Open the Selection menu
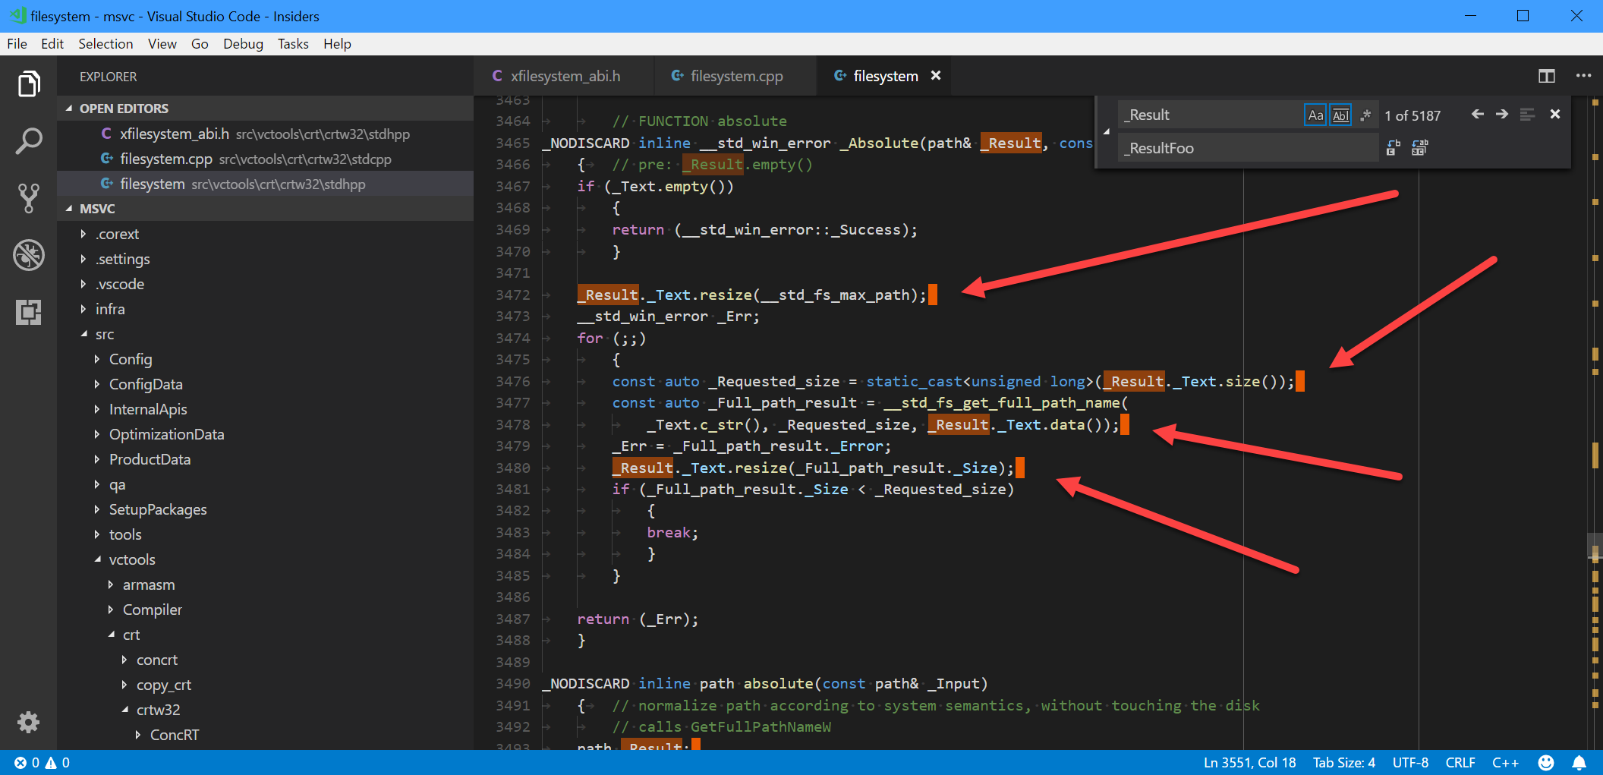 106,44
